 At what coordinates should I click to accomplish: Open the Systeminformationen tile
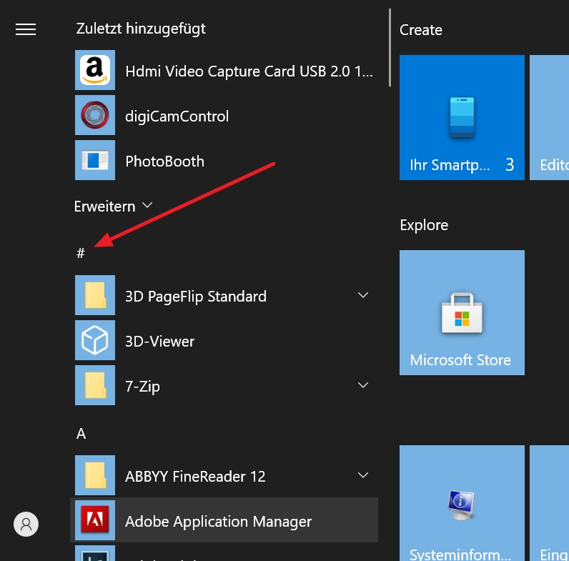point(462,503)
